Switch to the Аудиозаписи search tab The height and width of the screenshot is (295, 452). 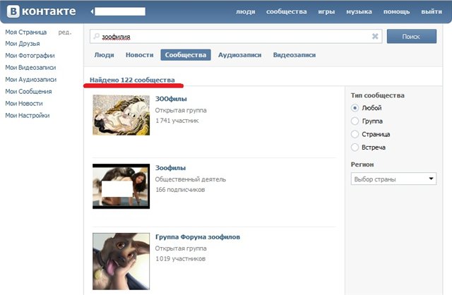tap(239, 55)
